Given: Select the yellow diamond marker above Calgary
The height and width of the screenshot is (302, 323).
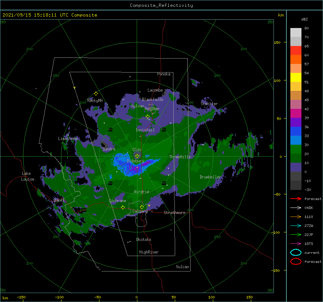Looking at the screenshot, I should (x=142, y=207).
